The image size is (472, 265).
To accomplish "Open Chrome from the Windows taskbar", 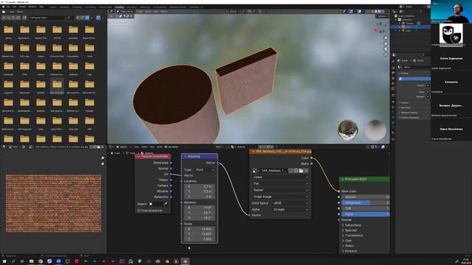I will [x=41, y=261].
